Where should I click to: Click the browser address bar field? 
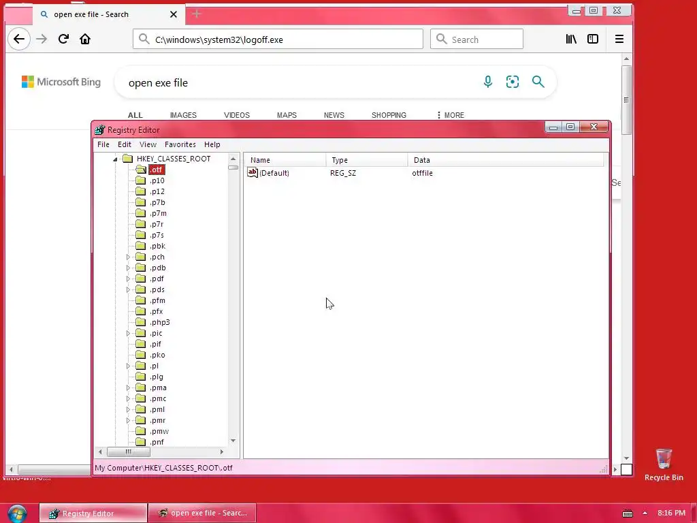(x=278, y=39)
